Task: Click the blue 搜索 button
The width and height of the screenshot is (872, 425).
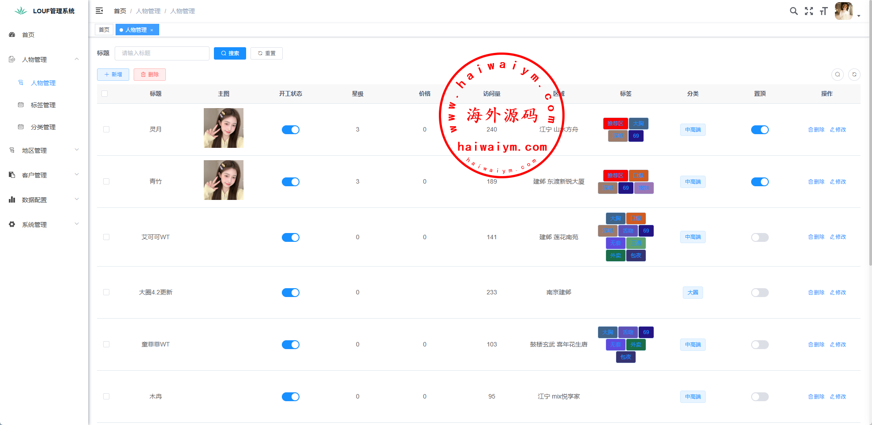Action: tap(230, 53)
